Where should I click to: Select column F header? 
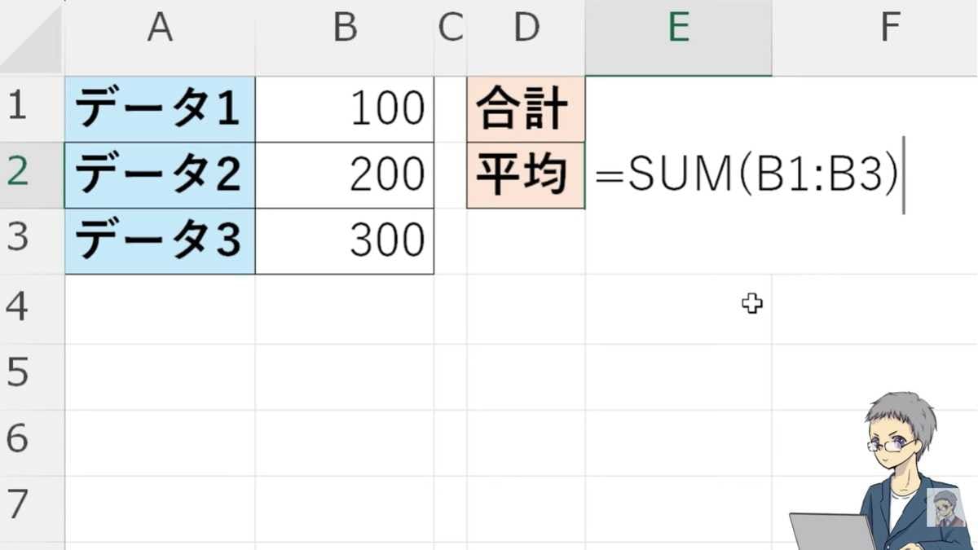pos(888,29)
